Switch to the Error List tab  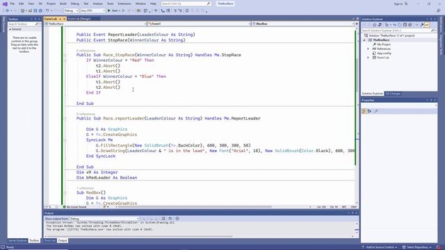(50, 240)
